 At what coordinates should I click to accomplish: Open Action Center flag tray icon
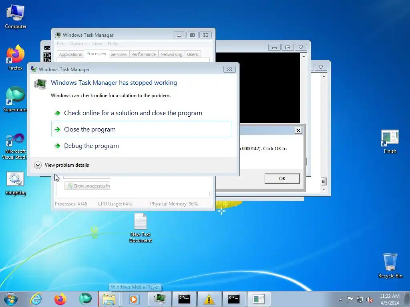click(350, 299)
